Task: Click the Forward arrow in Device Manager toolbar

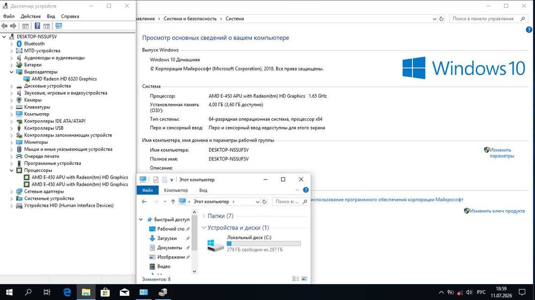Action: pyautogui.click(x=13, y=26)
